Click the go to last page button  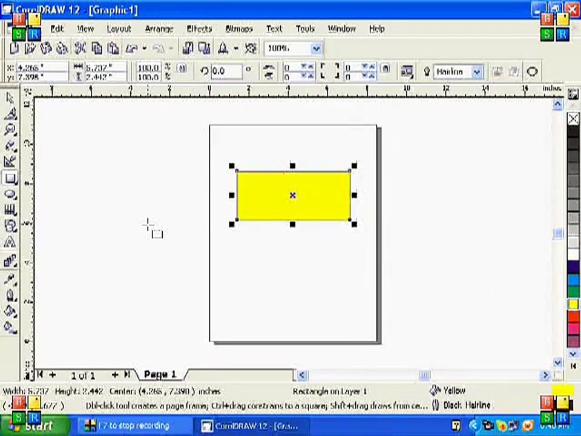point(127,375)
